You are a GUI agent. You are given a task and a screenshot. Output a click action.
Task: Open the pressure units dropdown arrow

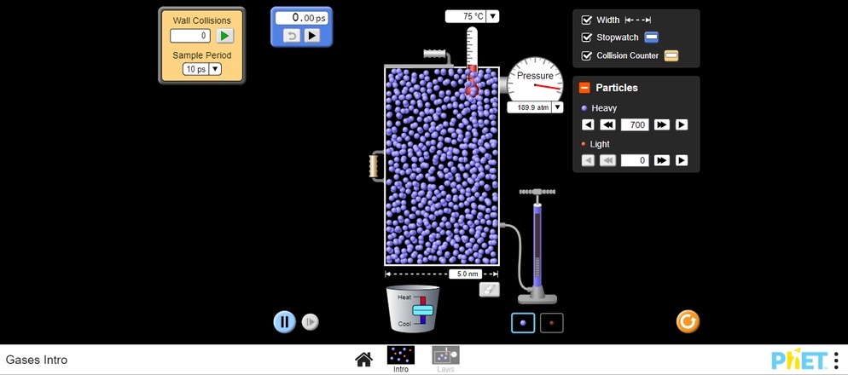557,107
